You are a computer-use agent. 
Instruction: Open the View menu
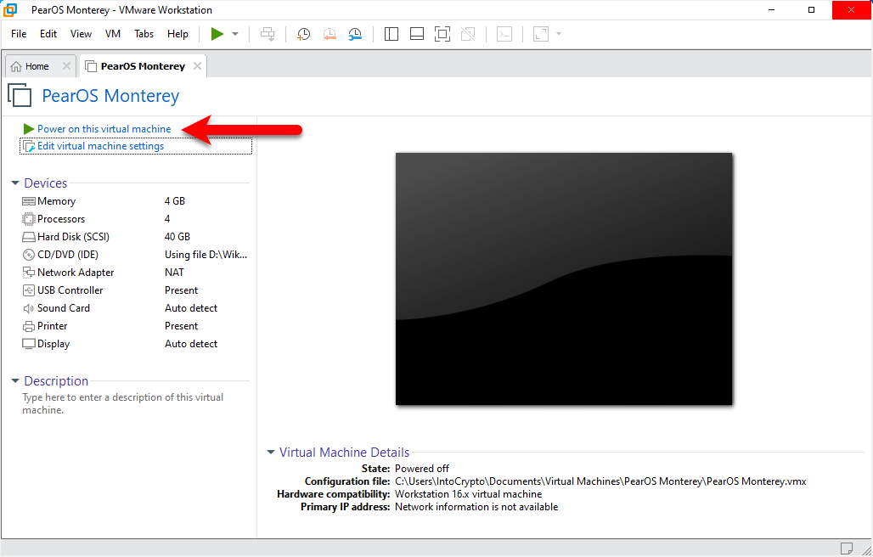[x=81, y=34]
